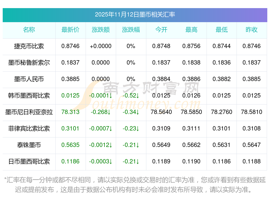Click the -0.0007↓ change amount
270x198 pixels.
101,128
